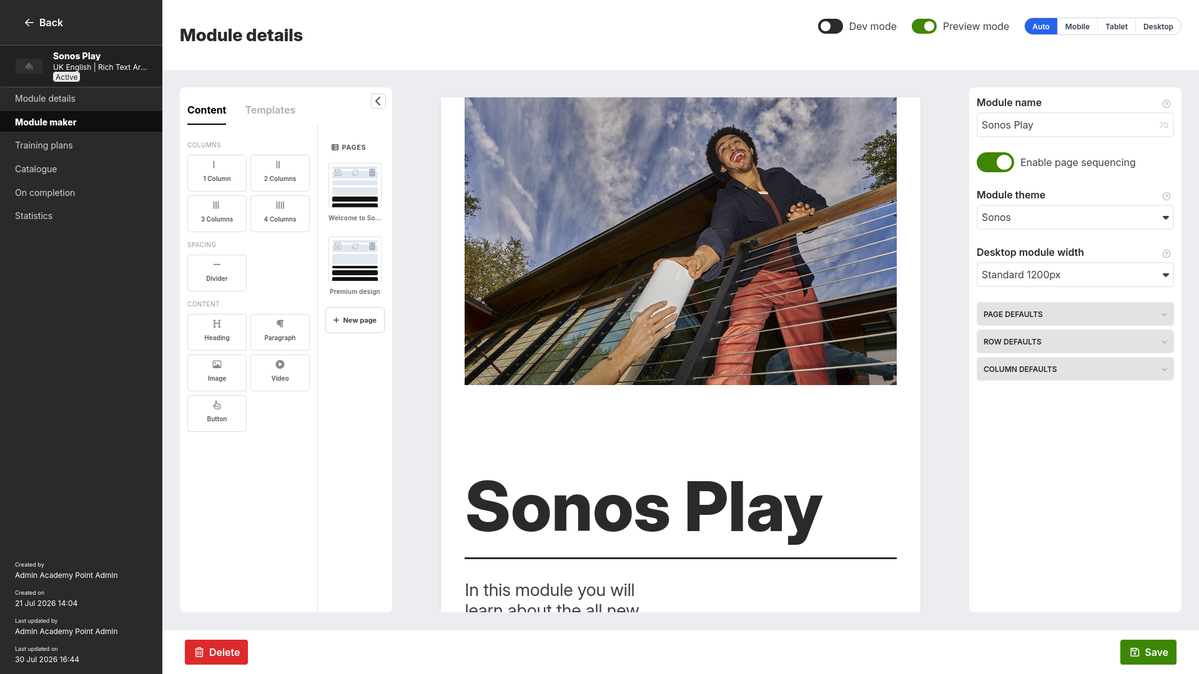This screenshot has width=1199, height=674.
Task: Click the save icon on Welcome page thumbnail
Action: [x=338, y=173]
